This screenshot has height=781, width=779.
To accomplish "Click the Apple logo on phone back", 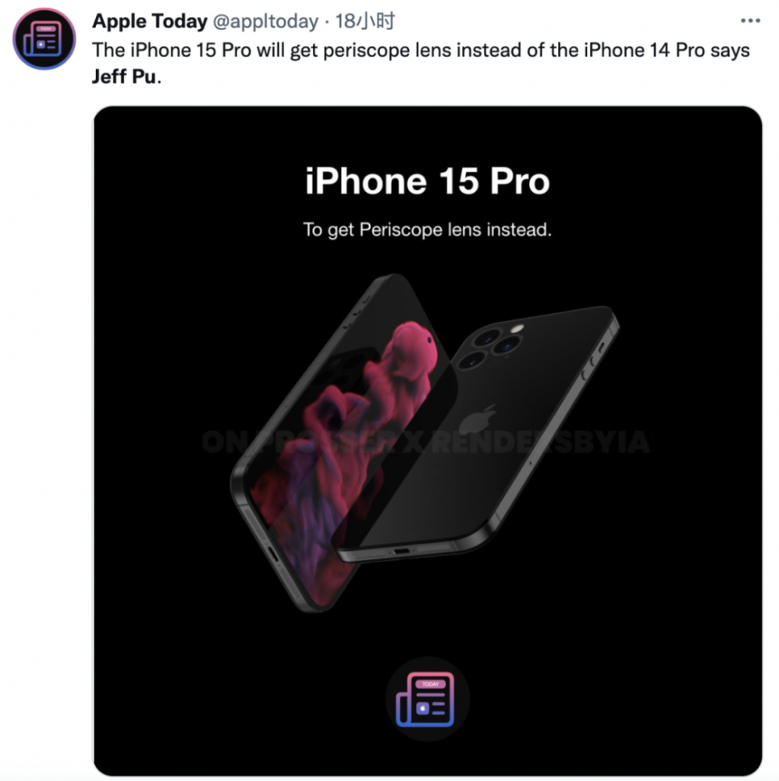I will (478, 422).
